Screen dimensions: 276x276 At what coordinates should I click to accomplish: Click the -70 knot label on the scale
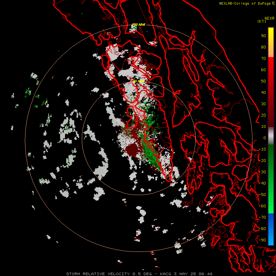click(x=262, y=217)
